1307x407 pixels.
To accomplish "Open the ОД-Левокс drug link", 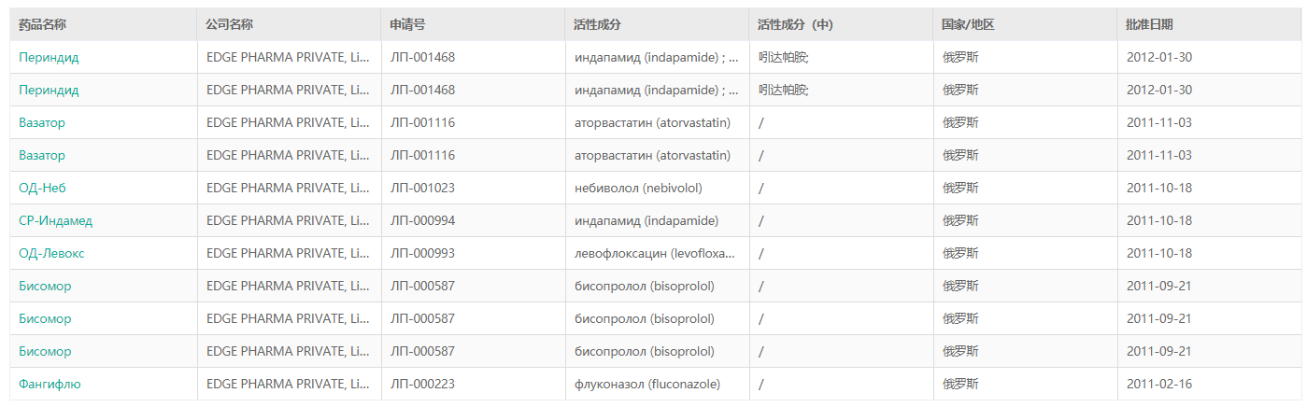I will tap(51, 253).
